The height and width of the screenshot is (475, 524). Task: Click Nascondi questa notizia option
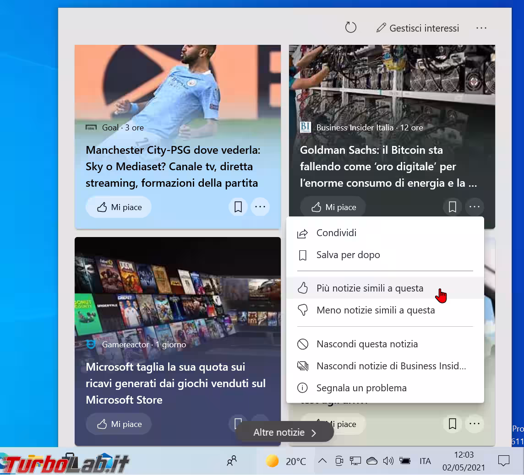[367, 344]
